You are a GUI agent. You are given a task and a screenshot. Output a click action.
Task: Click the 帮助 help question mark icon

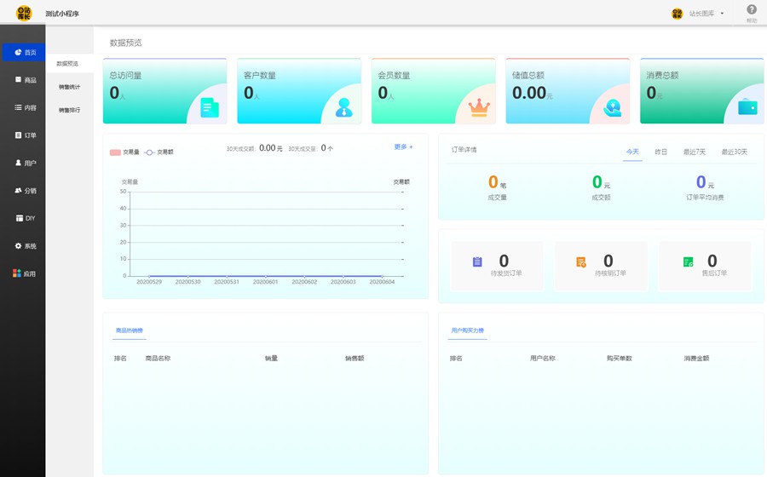click(751, 10)
